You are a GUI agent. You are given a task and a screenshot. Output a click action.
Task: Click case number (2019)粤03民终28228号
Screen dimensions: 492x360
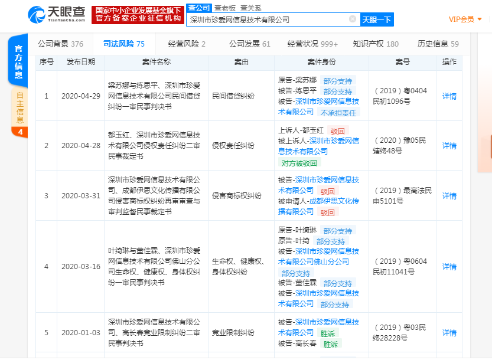[x=399, y=332]
